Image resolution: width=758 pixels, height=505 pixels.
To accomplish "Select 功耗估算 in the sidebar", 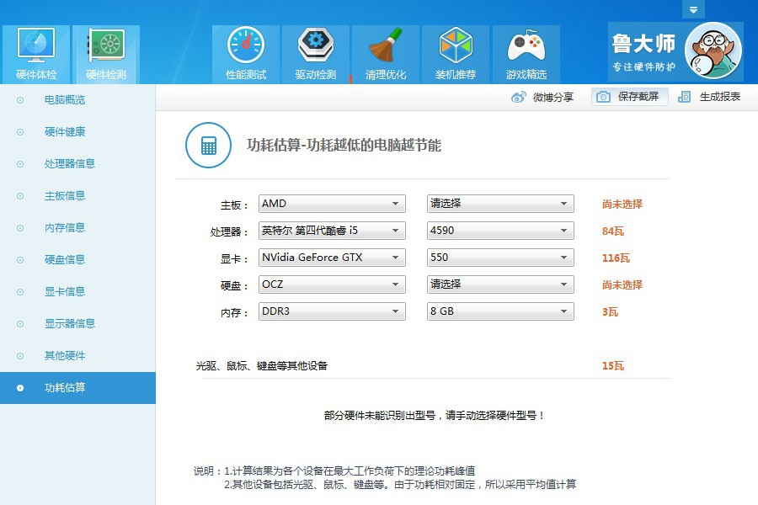I will 77,387.
